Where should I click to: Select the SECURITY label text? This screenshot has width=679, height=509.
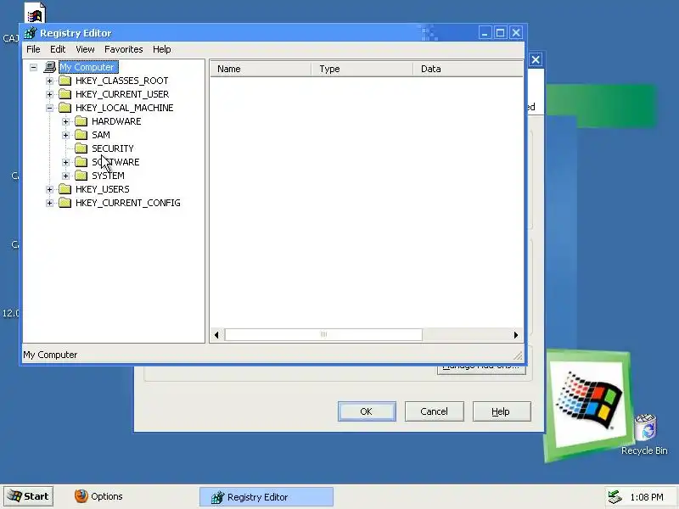[113, 148]
